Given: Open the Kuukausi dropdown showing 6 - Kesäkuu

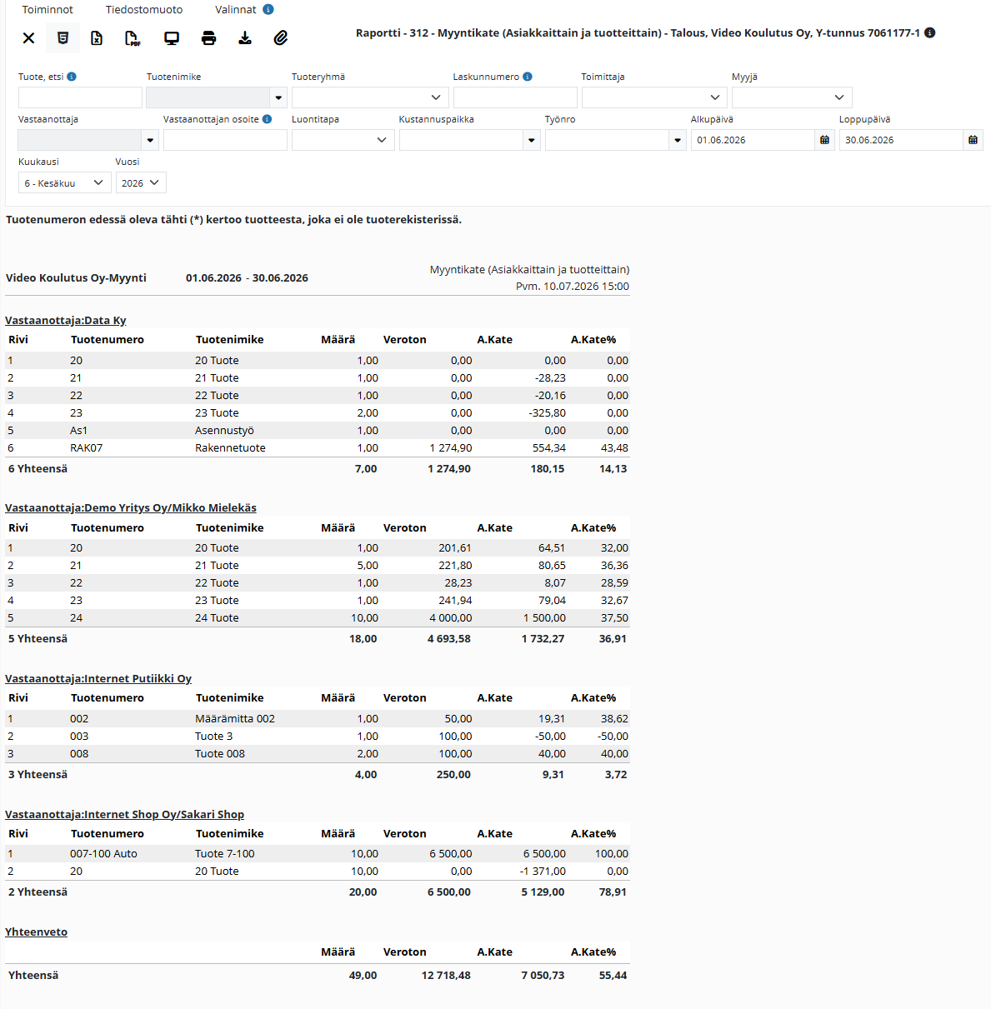Looking at the screenshot, I should tap(65, 183).
